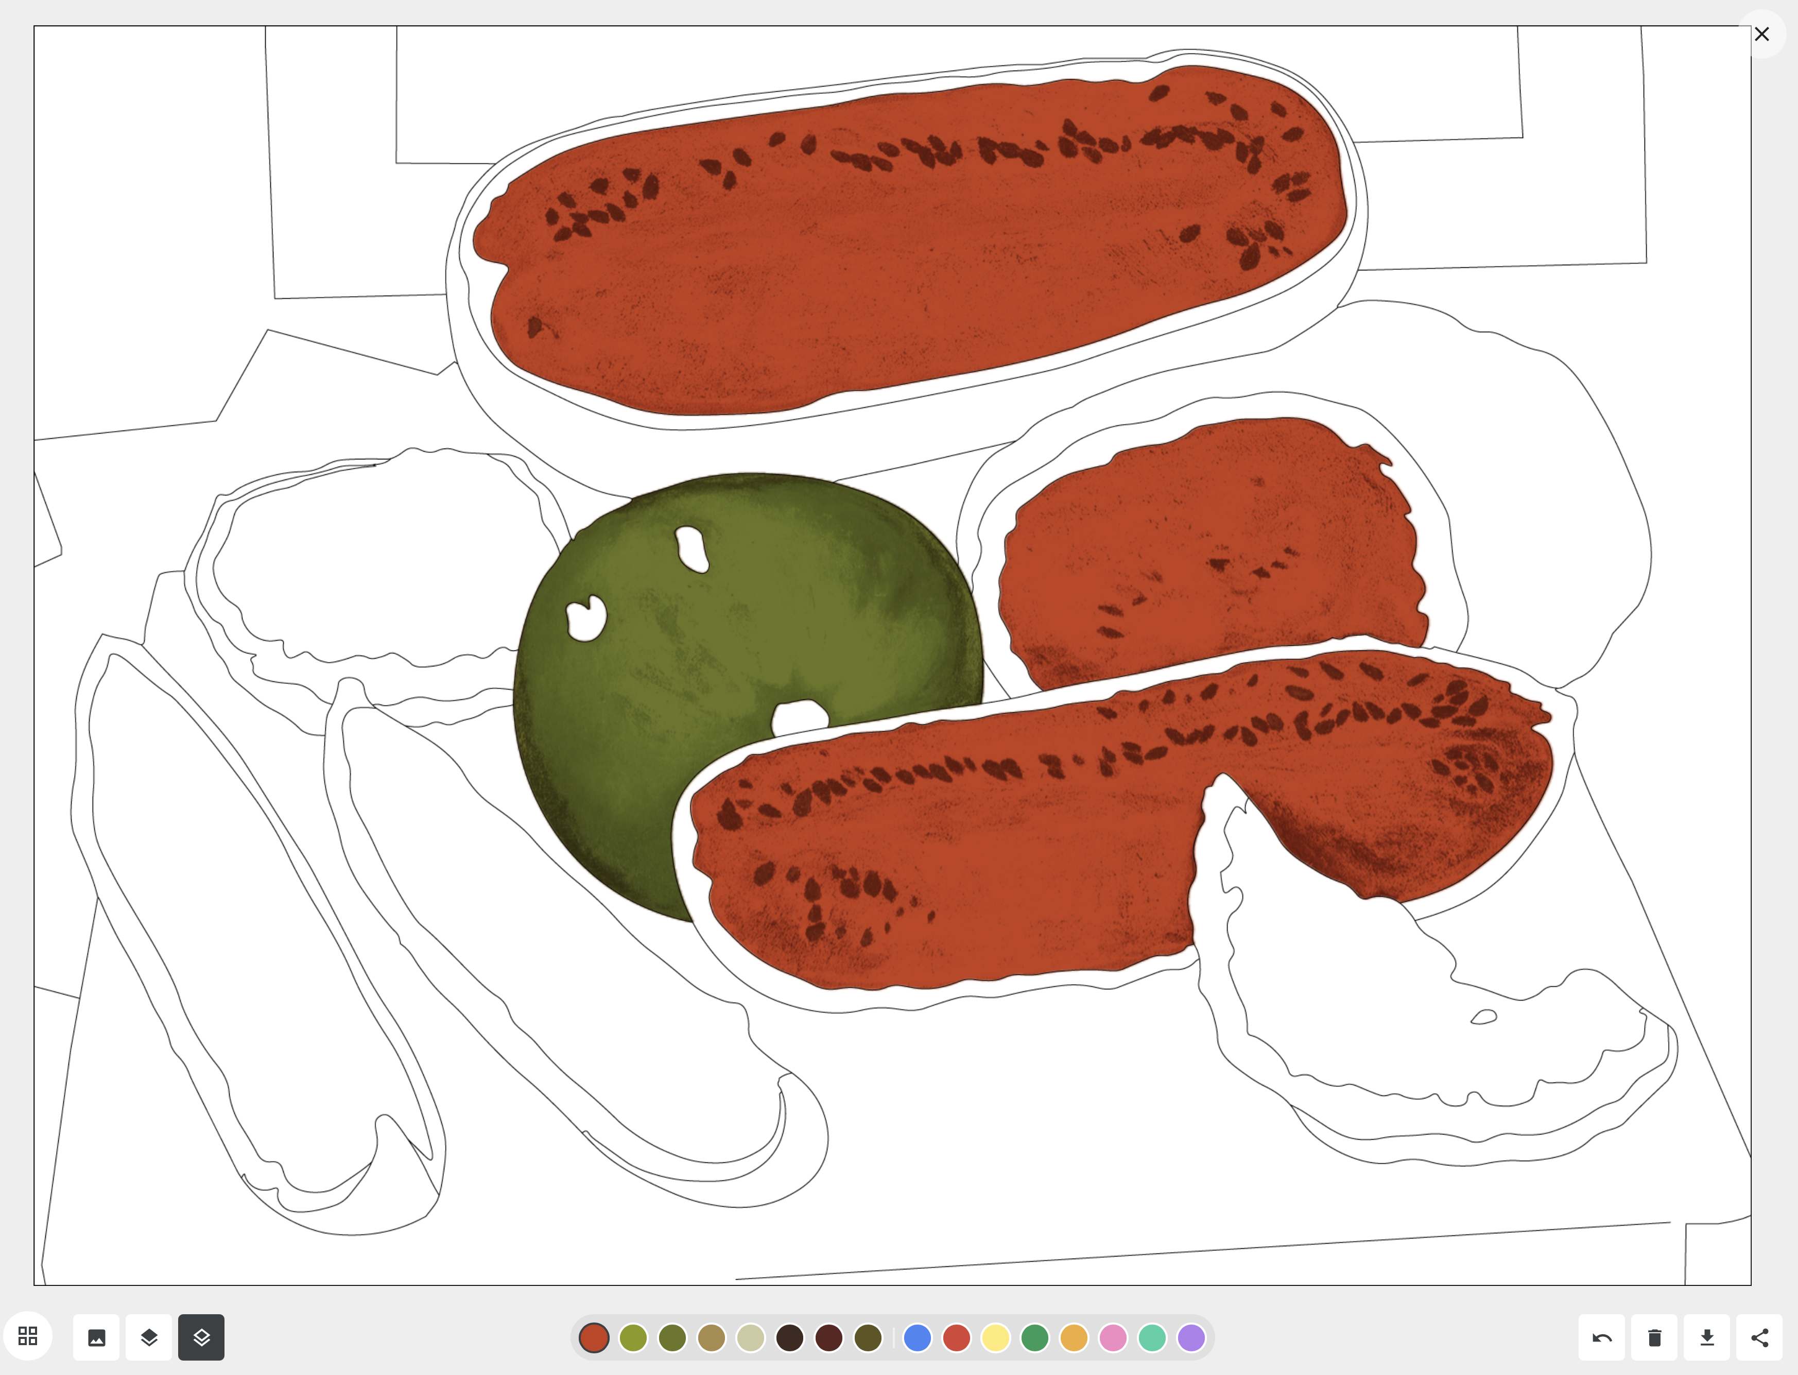Share the coloring page
The height and width of the screenshot is (1375, 1798).
click(x=1759, y=1337)
